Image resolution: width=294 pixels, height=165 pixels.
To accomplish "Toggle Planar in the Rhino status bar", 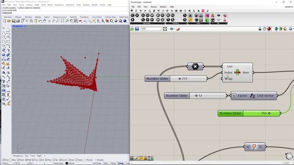I will (x=113, y=163).
